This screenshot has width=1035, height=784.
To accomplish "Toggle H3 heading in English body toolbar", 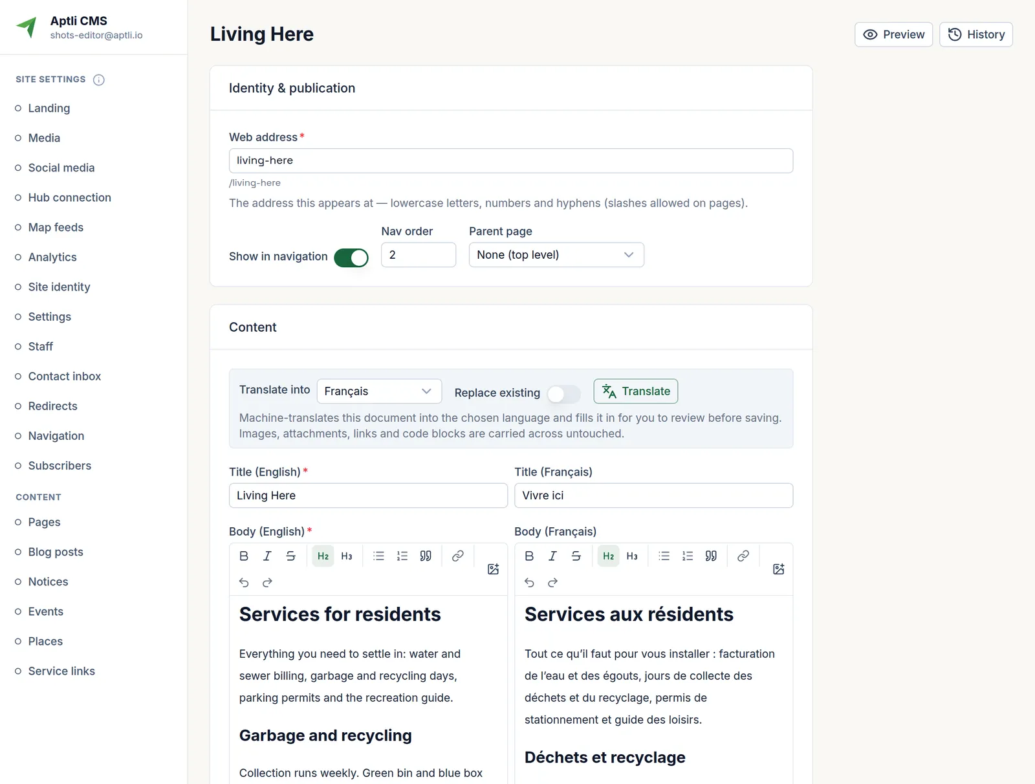I will coord(347,556).
